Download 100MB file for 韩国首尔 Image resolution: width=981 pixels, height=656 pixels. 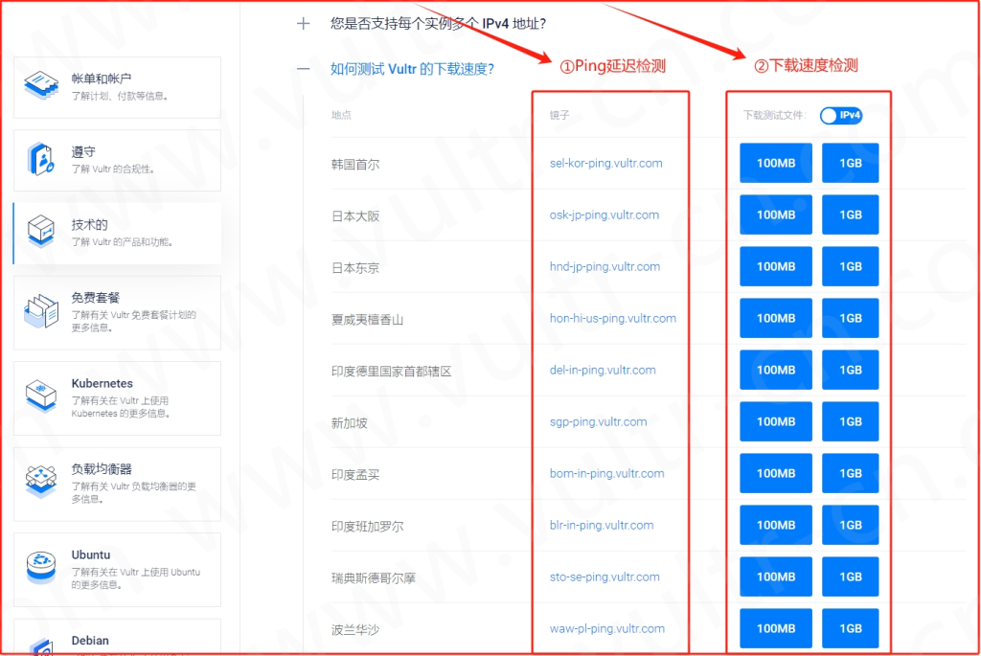pos(776,163)
